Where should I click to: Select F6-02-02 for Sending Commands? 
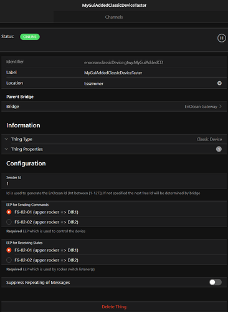point(9,222)
